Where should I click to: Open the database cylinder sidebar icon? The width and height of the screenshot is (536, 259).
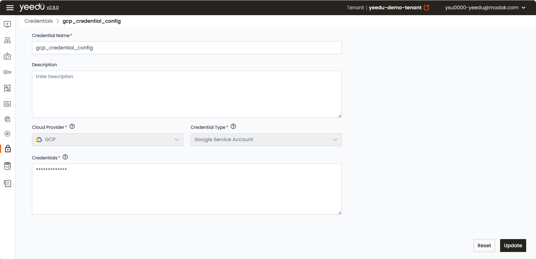[x=8, y=166]
